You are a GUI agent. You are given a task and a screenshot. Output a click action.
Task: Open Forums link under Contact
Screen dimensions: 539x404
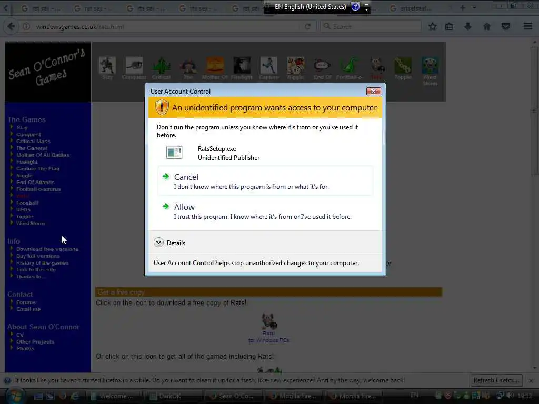[x=26, y=302]
